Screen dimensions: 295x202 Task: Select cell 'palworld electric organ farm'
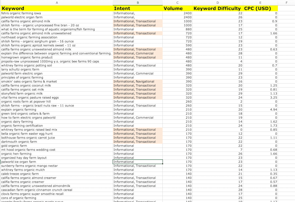[x=57, y=17]
